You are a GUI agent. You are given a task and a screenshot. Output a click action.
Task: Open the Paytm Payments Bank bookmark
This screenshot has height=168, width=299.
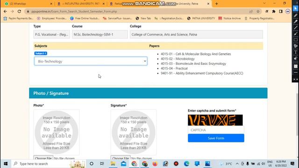[x=19, y=18]
